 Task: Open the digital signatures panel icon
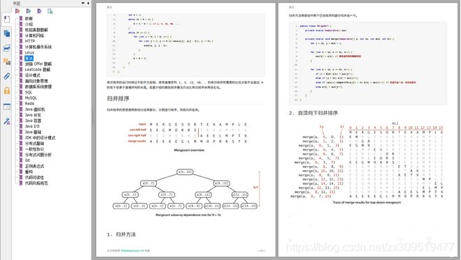(7, 121)
